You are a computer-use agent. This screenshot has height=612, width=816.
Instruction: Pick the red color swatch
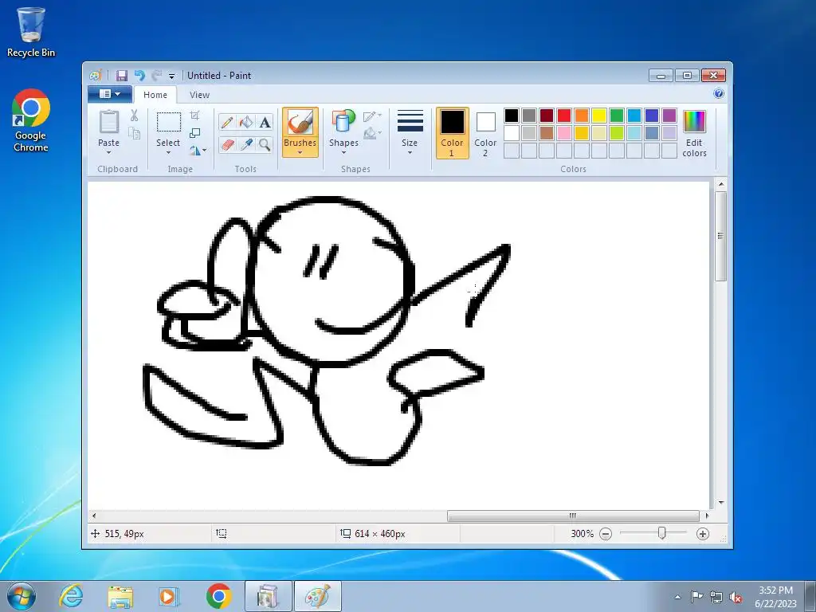click(564, 116)
